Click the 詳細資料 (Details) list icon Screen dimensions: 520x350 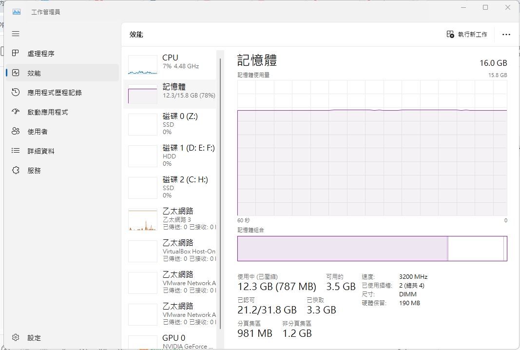[x=16, y=151]
